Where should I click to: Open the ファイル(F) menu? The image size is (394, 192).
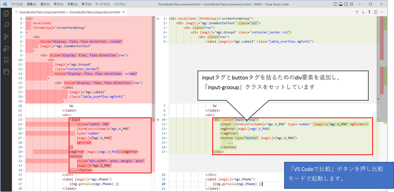click(x=17, y=4)
